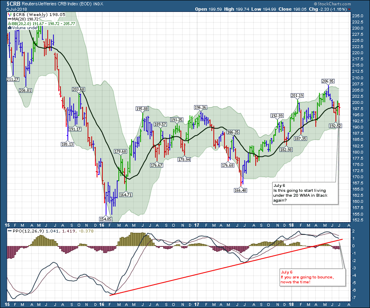This screenshot has height=308, width=370.
Task: Click the Low 194.99 value
Action: click(x=264, y=9)
